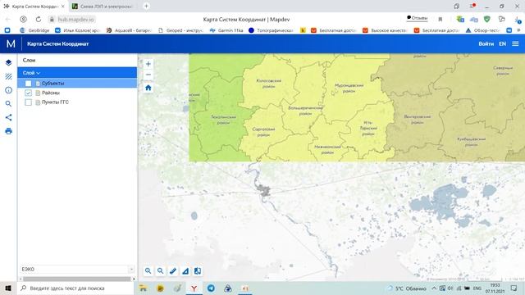
Task: Open the share icon in sidebar
Action: (9, 117)
